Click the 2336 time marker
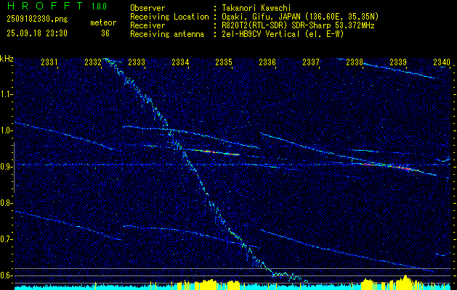Screen dimensions: 457x290 point(267,62)
